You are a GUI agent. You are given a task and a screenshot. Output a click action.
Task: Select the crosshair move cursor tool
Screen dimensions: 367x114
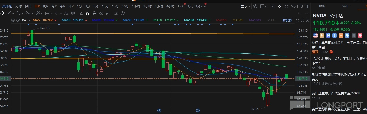click(x=2, y=13)
